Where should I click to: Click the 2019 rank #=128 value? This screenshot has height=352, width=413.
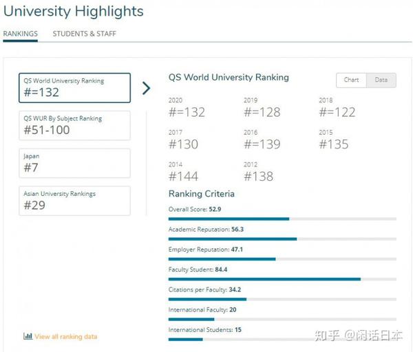pos(262,112)
